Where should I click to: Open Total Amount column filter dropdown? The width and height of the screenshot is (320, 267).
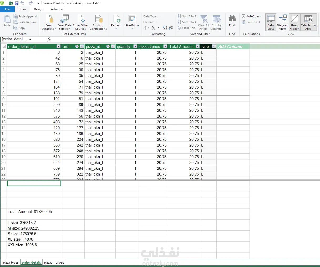(198, 46)
